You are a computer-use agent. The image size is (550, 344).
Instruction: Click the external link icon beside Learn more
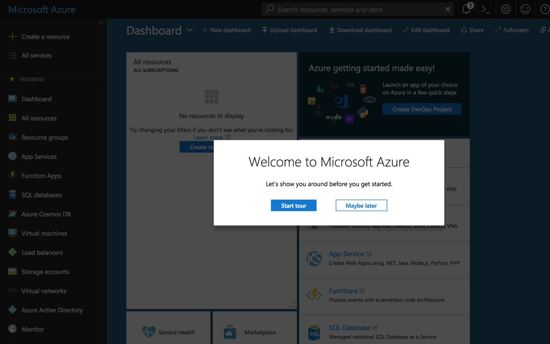pyautogui.click(x=228, y=137)
